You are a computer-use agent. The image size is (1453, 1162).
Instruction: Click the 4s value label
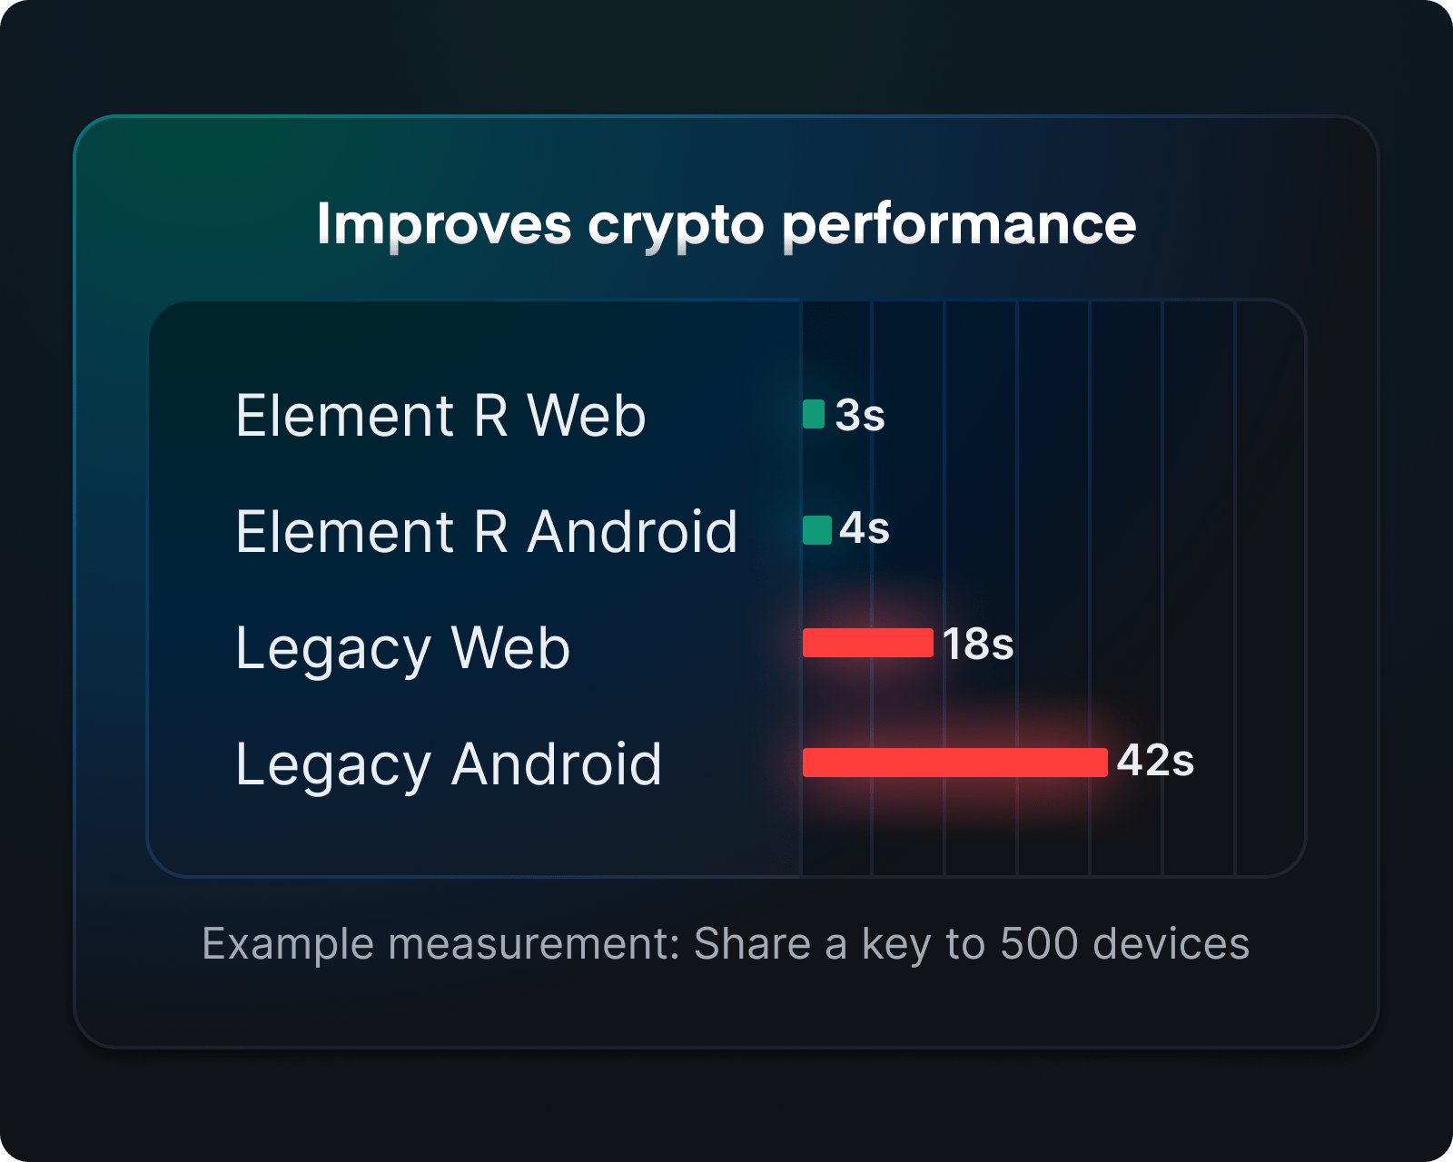tap(865, 528)
